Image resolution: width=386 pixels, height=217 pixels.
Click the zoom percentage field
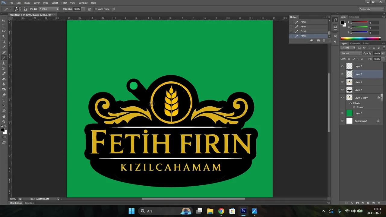[x=13, y=199]
